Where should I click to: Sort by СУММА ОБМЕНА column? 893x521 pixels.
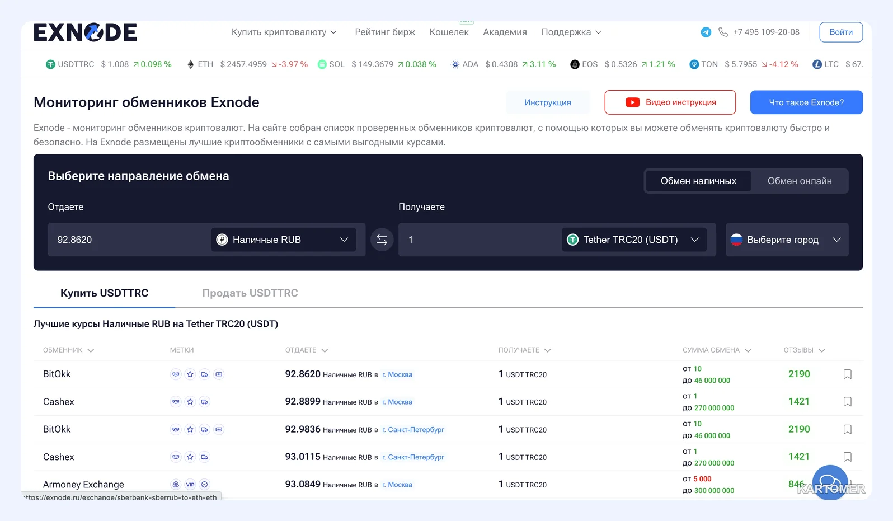click(x=717, y=350)
